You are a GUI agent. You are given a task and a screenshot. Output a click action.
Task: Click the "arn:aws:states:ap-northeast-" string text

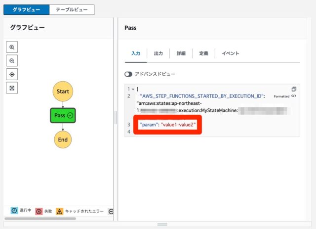[169, 103]
